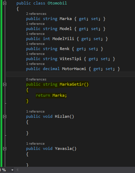135x173 pixels.
Task: Click the MarkaGetir method name
Action: [x=72, y=84]
